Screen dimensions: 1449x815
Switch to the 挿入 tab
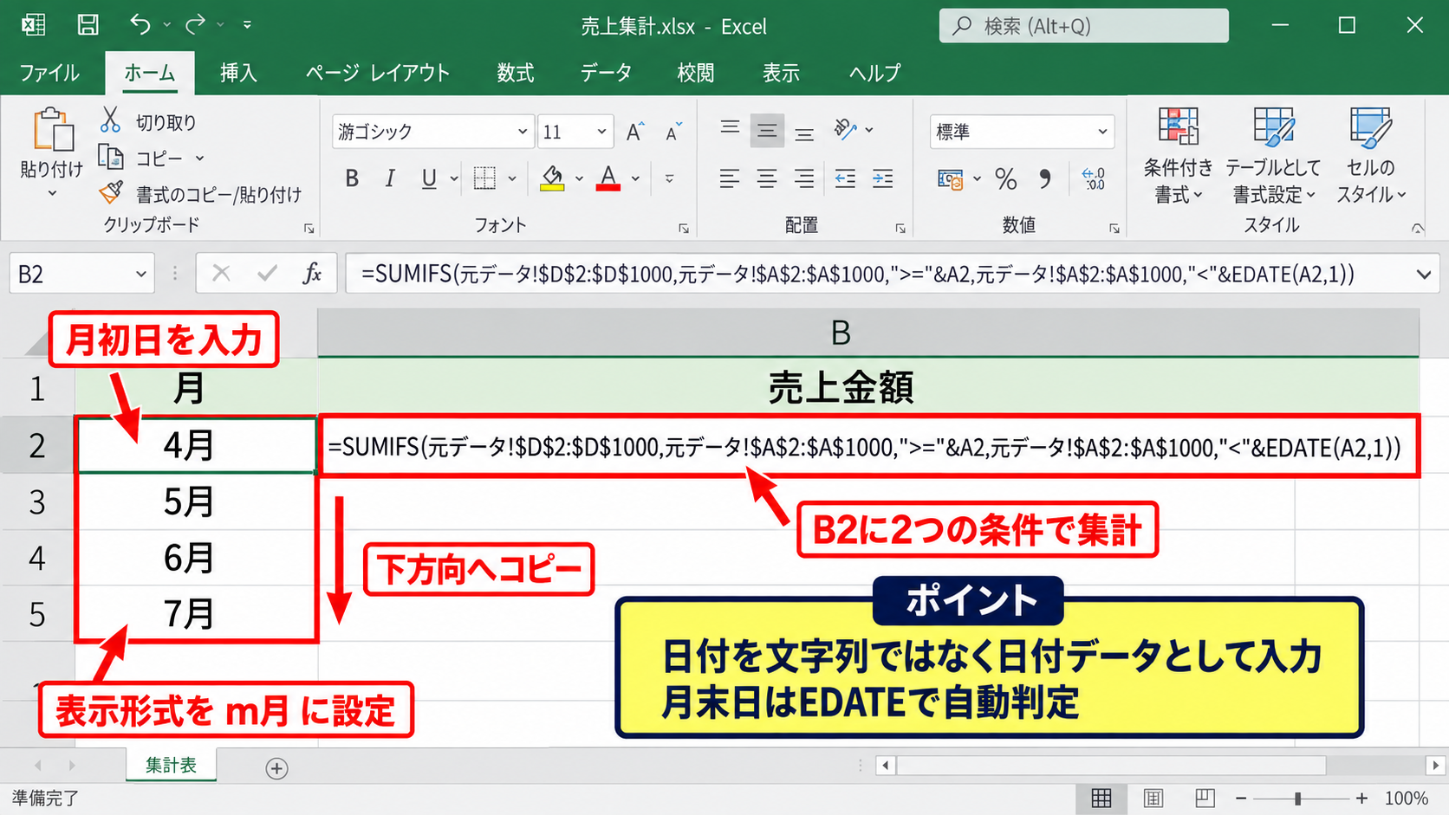tap(238, 73)
